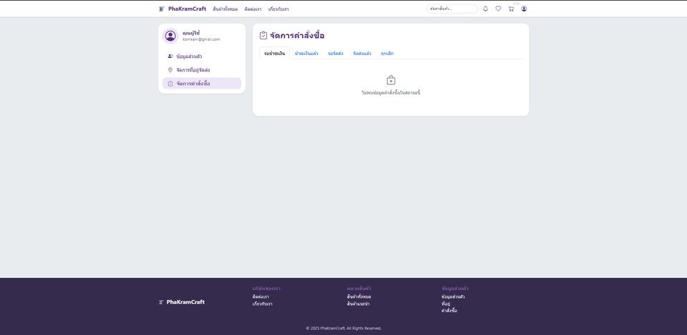Screen dimensions: 687x335
Task: Show the ยกเลิก orders tab
Action: [x=387, y=54]
